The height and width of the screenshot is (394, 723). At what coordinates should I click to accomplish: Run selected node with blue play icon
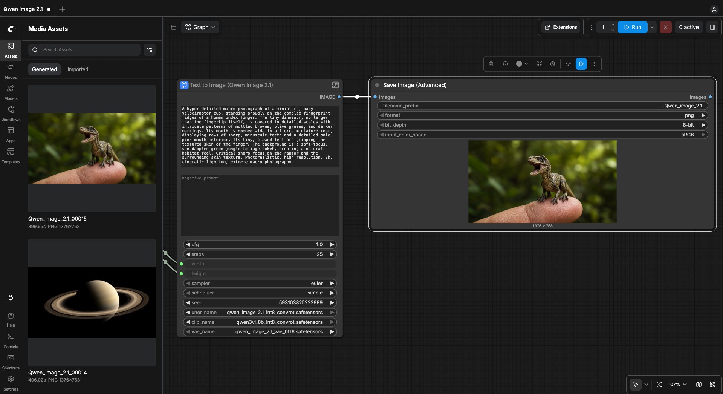(x=581, y=64)
